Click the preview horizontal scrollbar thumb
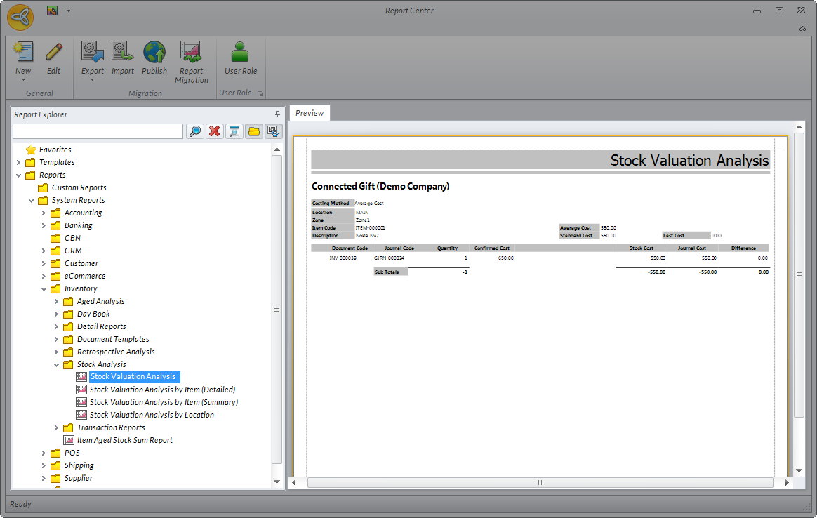The height and width of the screenshot is (518, 817). pos(540,483)
